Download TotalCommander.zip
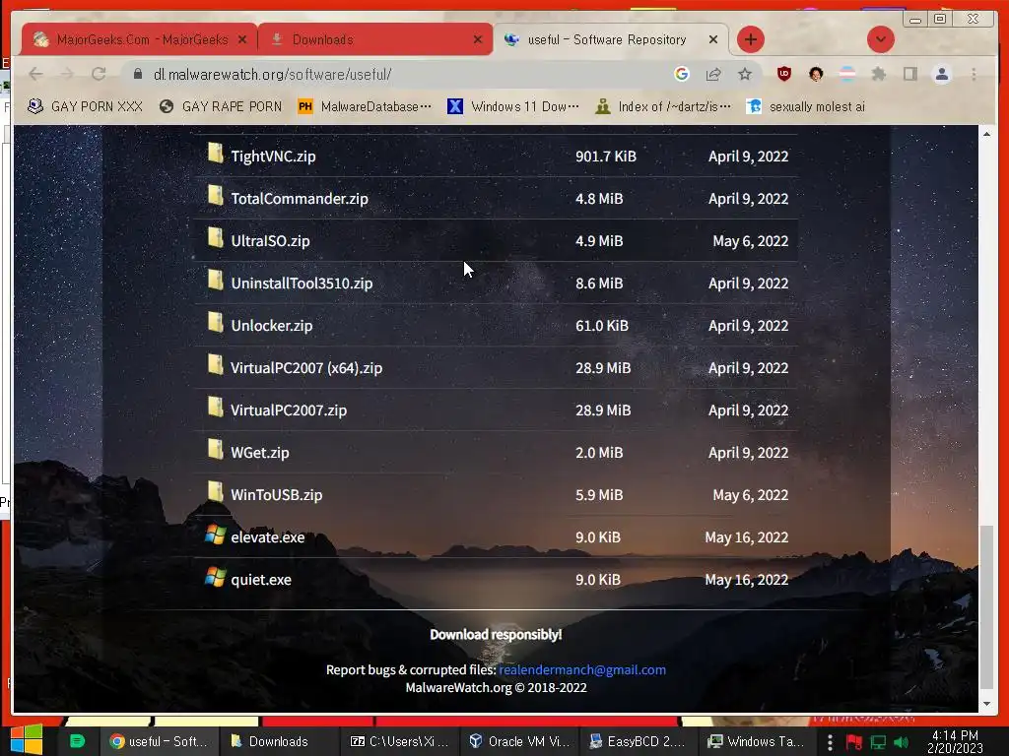Image resolution: width=1009 pixels, height=756 pixels. [x=300, y=199]
